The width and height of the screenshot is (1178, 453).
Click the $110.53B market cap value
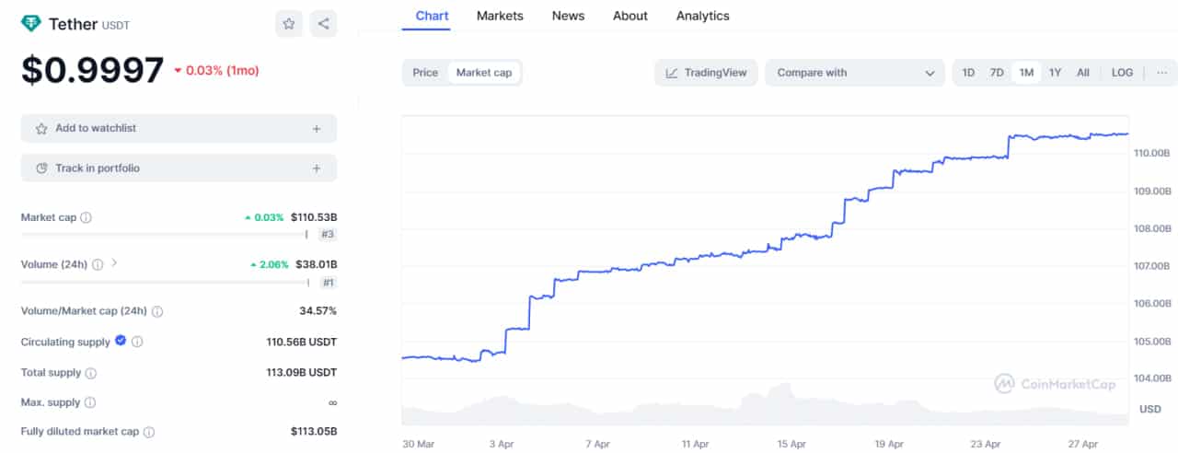pyautogui.click(x=314, y=218)
